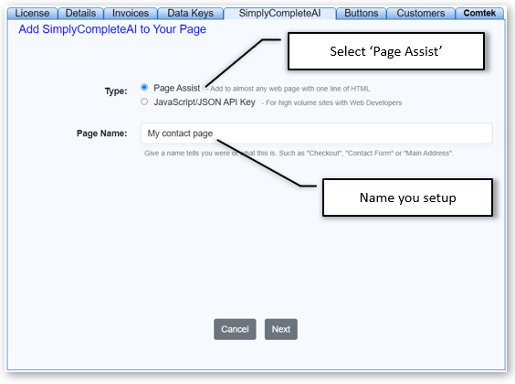
Task: Click the 'Add SimplyCompleteAI to Your Page' heading
Action: [x=112, y=29]
